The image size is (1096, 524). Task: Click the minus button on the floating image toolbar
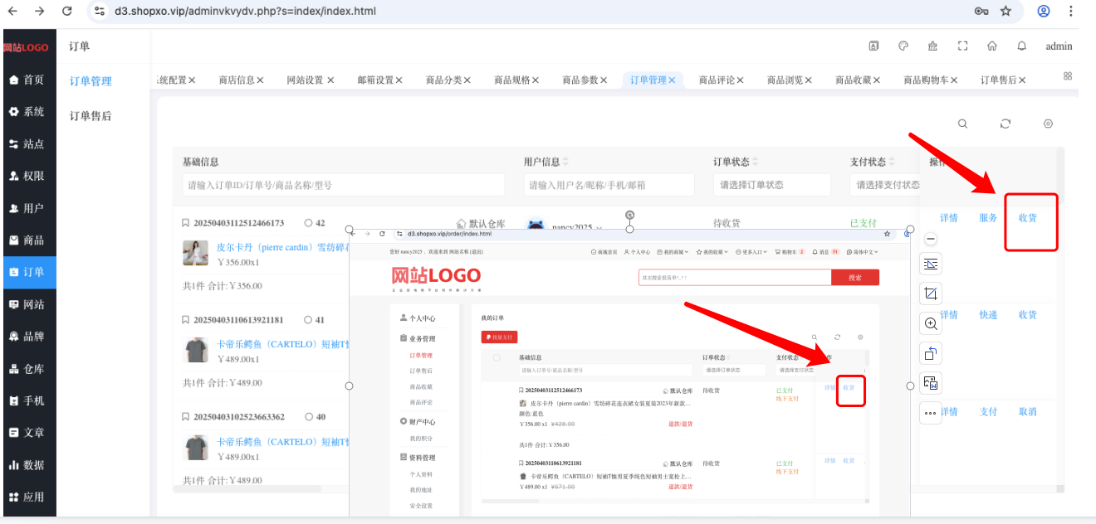[931, 239]
